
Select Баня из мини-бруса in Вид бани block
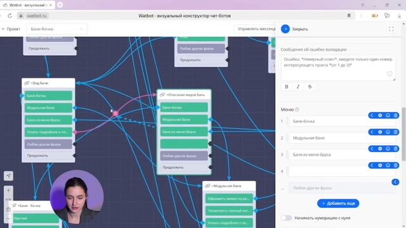48,120
